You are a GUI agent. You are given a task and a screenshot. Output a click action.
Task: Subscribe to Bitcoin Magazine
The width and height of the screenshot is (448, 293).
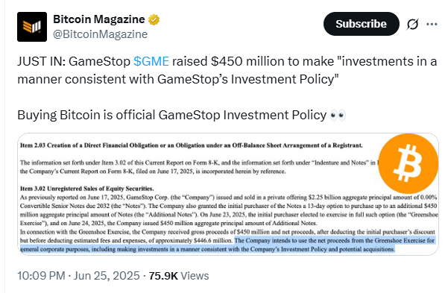tap(361, 24)
